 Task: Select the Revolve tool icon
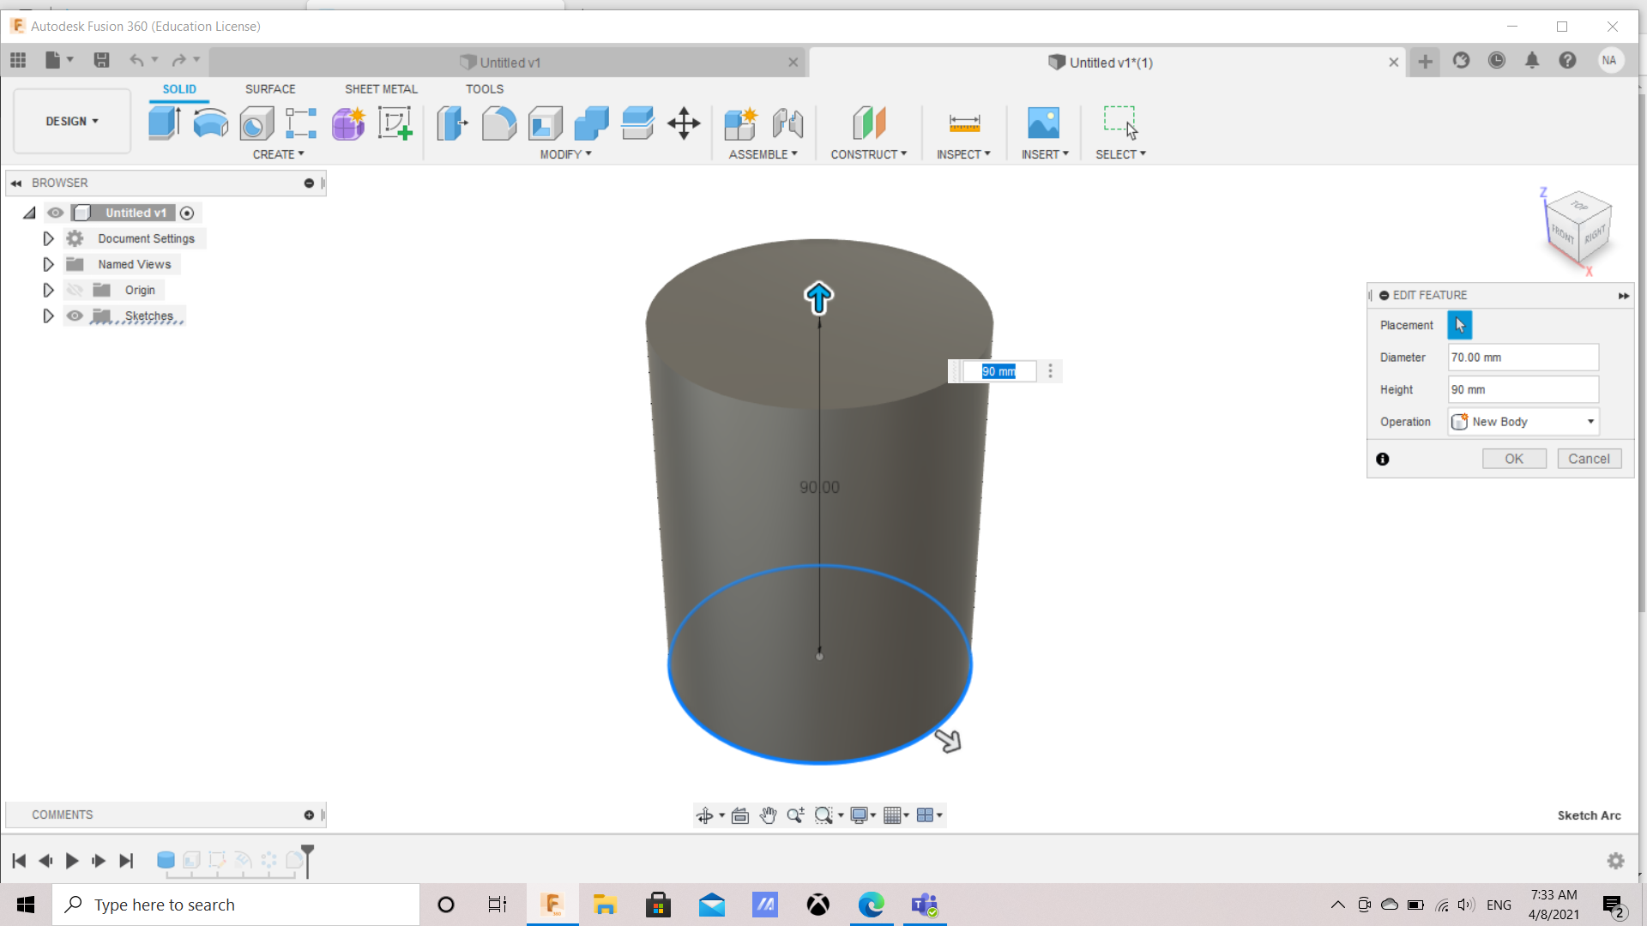click(x=210, y=123)
